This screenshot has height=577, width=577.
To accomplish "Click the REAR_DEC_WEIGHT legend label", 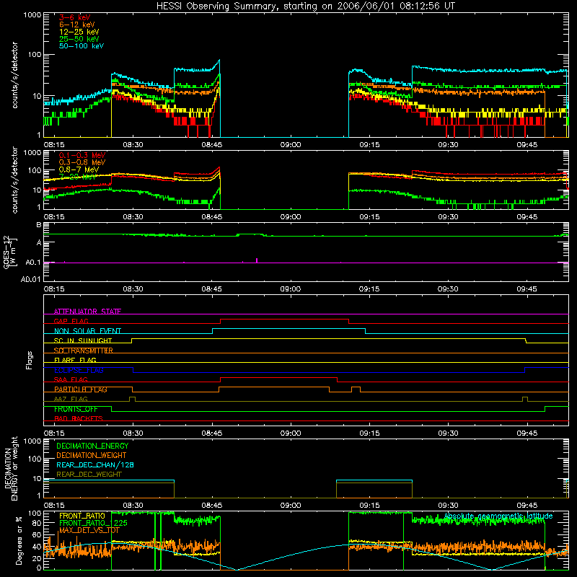I will pyautogui.click(x=89, y=475).
